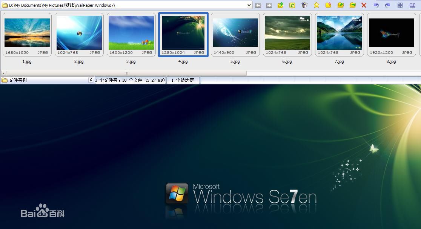Click the 6.jpg file name
The image size is (421, 229).
point(287,61)
